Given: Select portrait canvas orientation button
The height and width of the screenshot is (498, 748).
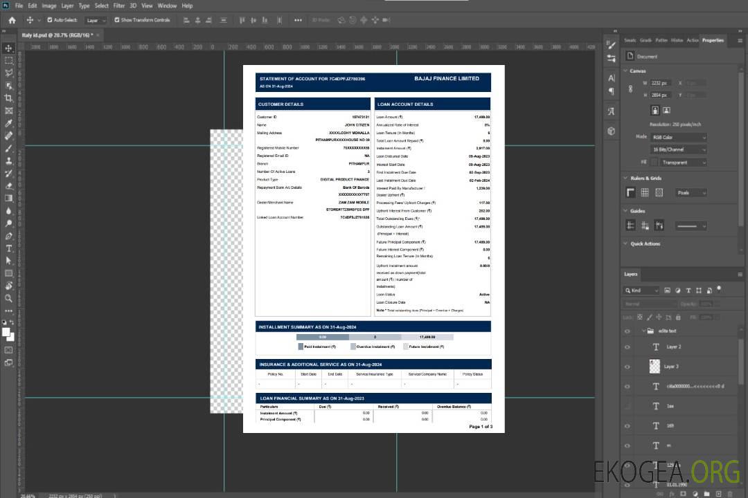Looking at the screenshot, I should (655, 111).
